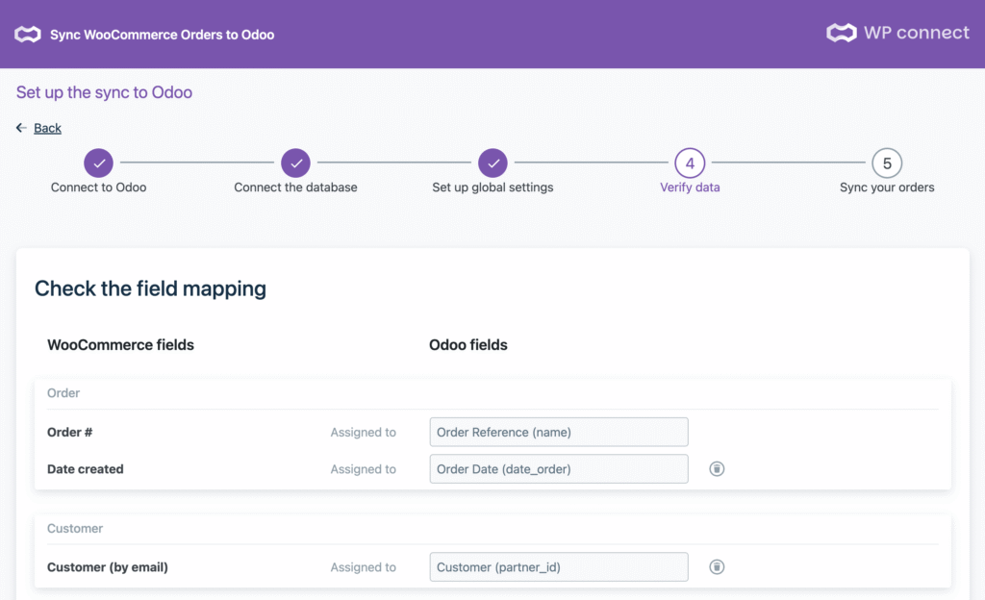Open the Order Date (date_order) field selector

(x=559, y=469)
